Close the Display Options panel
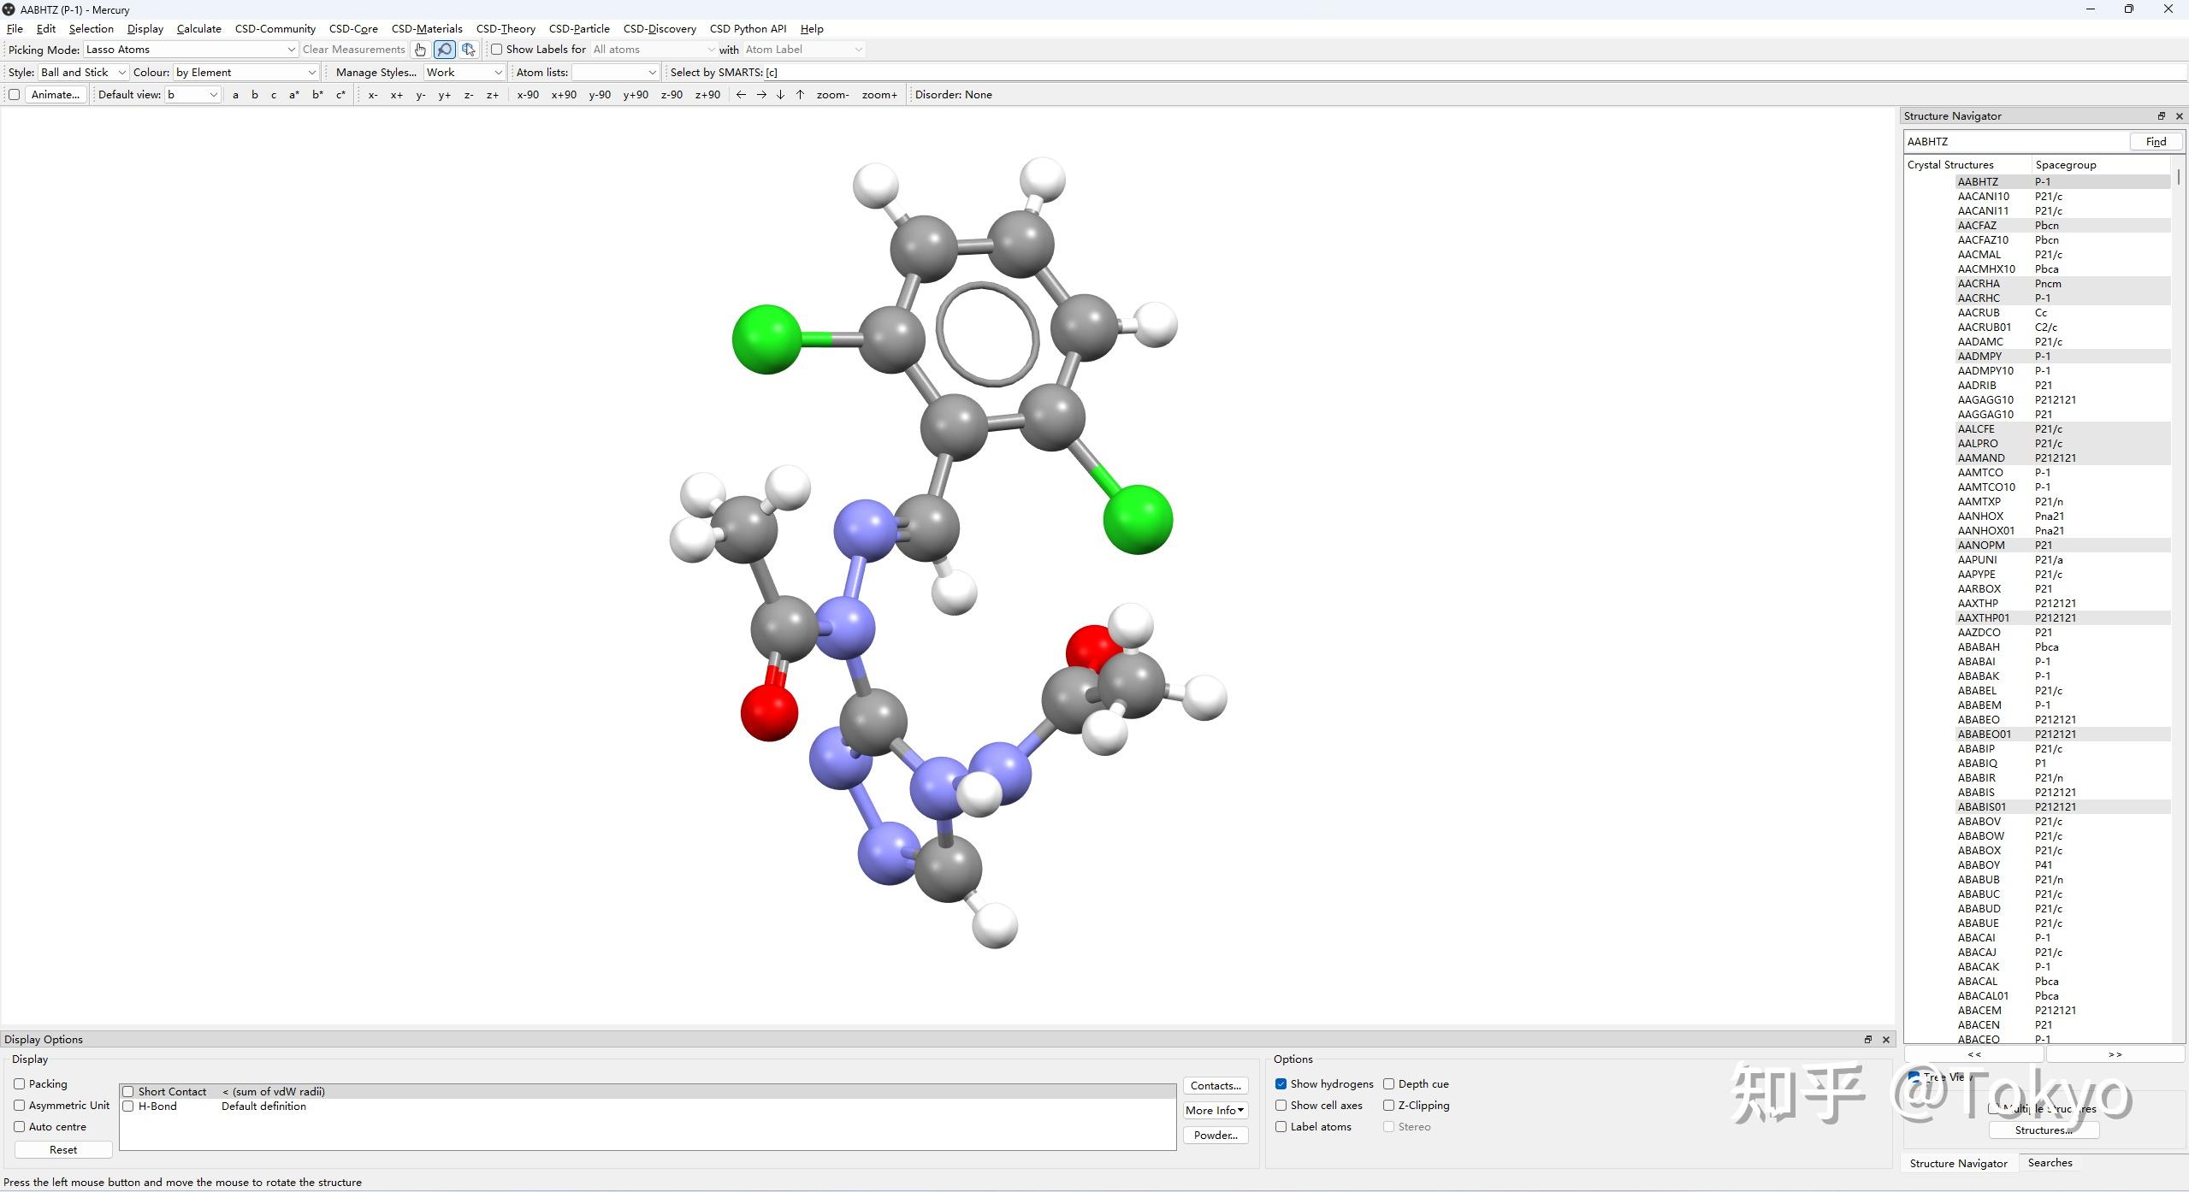The width and height of the screenshot is (2189, 1192). (x=1885, y=1040)
